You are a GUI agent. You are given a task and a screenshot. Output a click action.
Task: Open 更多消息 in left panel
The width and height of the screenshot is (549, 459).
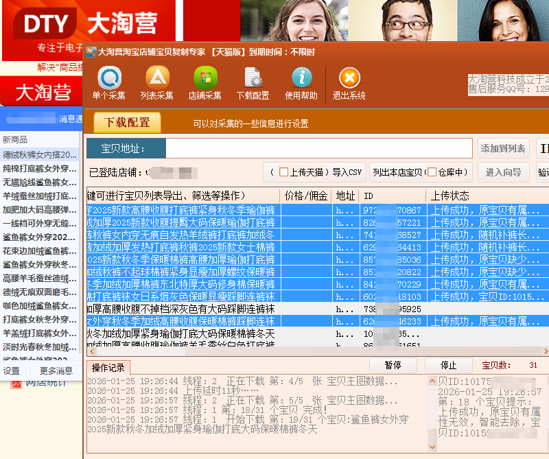(x=56, y=371)
